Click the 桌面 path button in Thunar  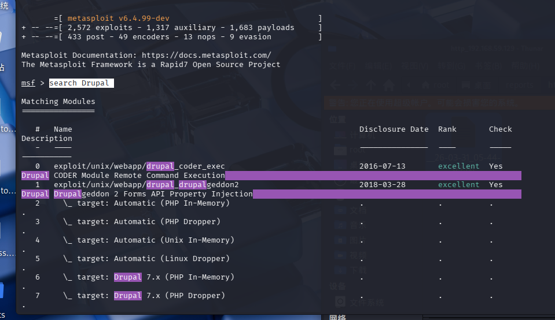coord(476,85)
